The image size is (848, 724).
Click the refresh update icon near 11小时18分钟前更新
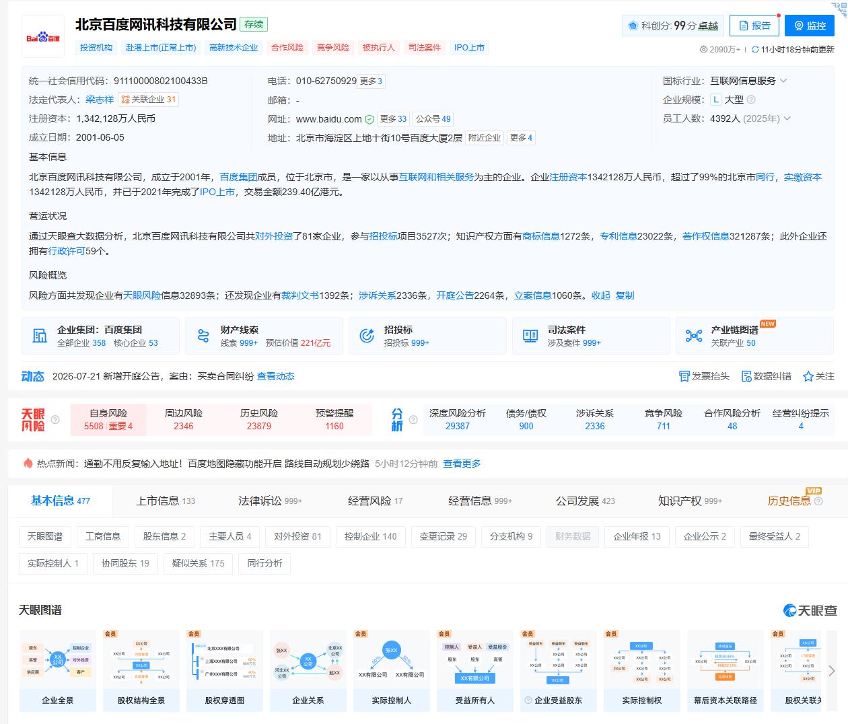[x=755, y=50]
